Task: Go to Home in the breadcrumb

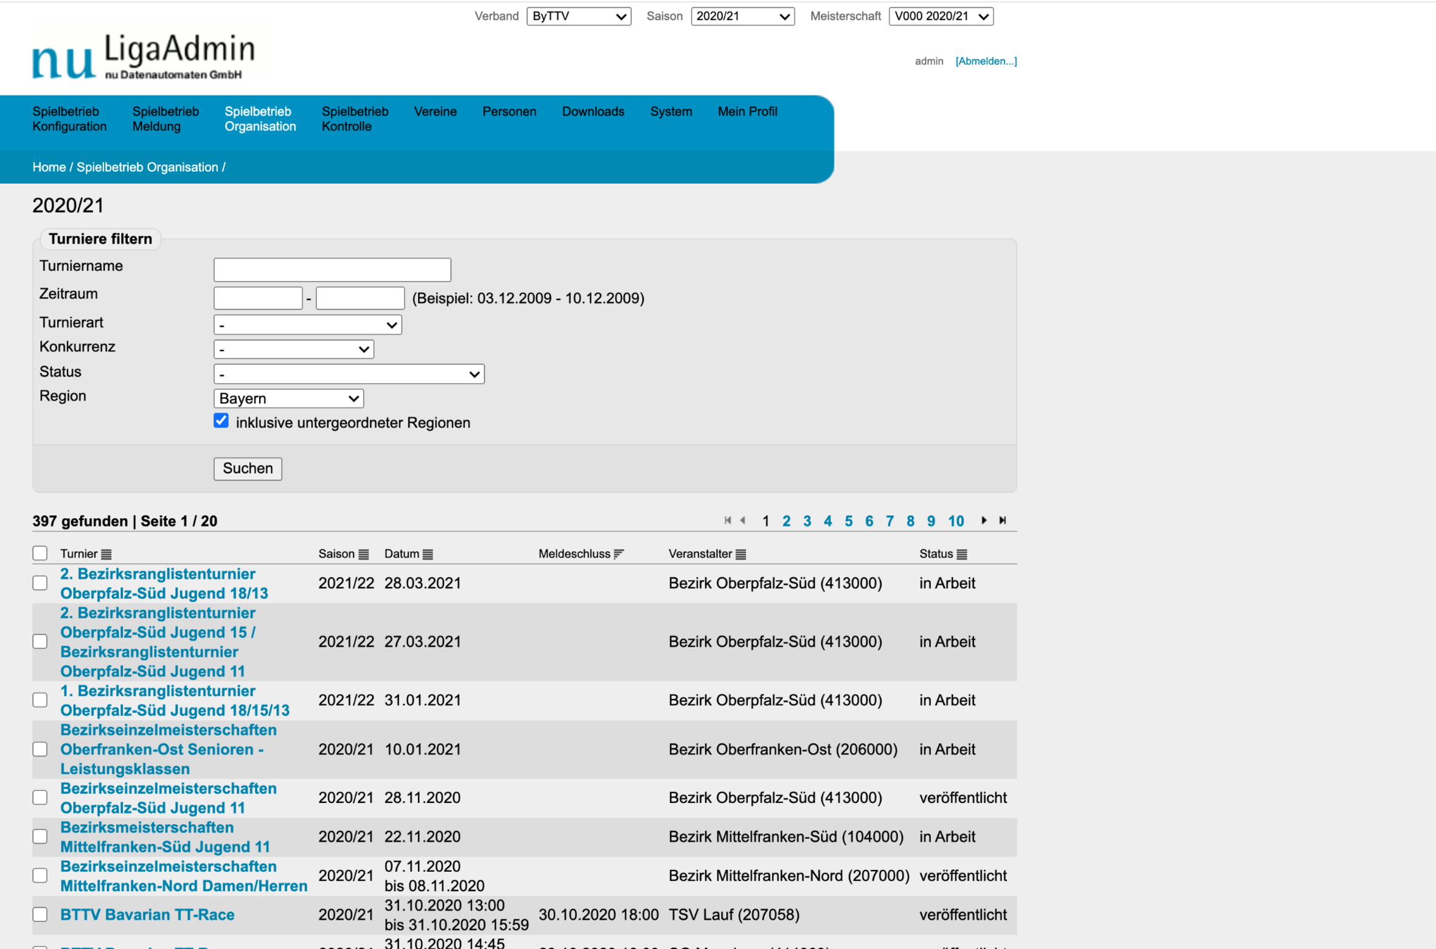Action: [49, 167]
